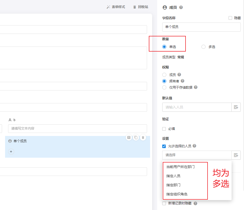Click help icon beside 允许选择的人员
This screenshot has width=244, height=210.
[194, 146]
